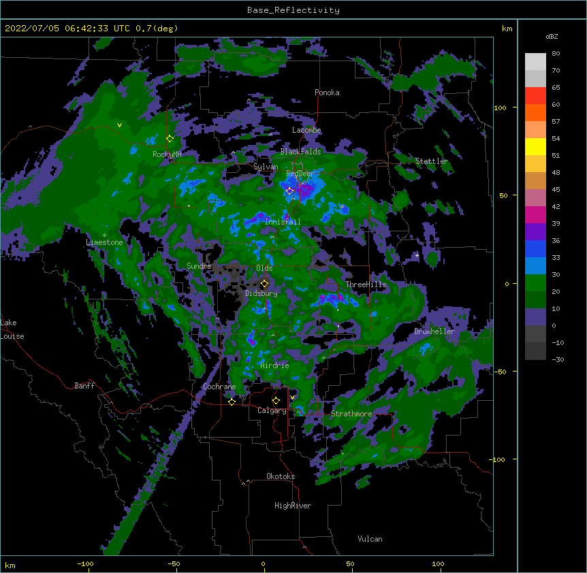Select the Banff label
Screen dimensions: 587x573
(x=84, y=386)
